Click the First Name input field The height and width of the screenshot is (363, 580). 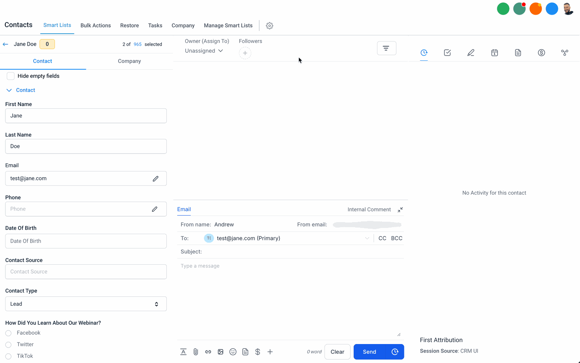tap(86, 116)
